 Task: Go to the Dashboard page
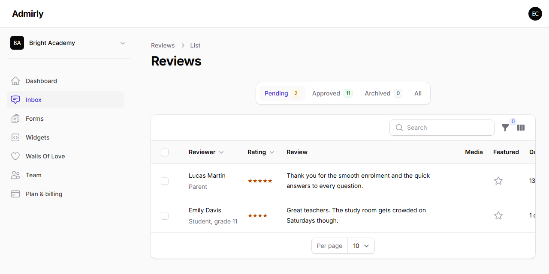pos(65,81)
